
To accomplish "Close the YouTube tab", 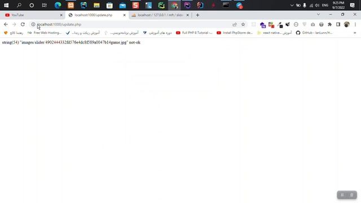I will tap(61, 15).
